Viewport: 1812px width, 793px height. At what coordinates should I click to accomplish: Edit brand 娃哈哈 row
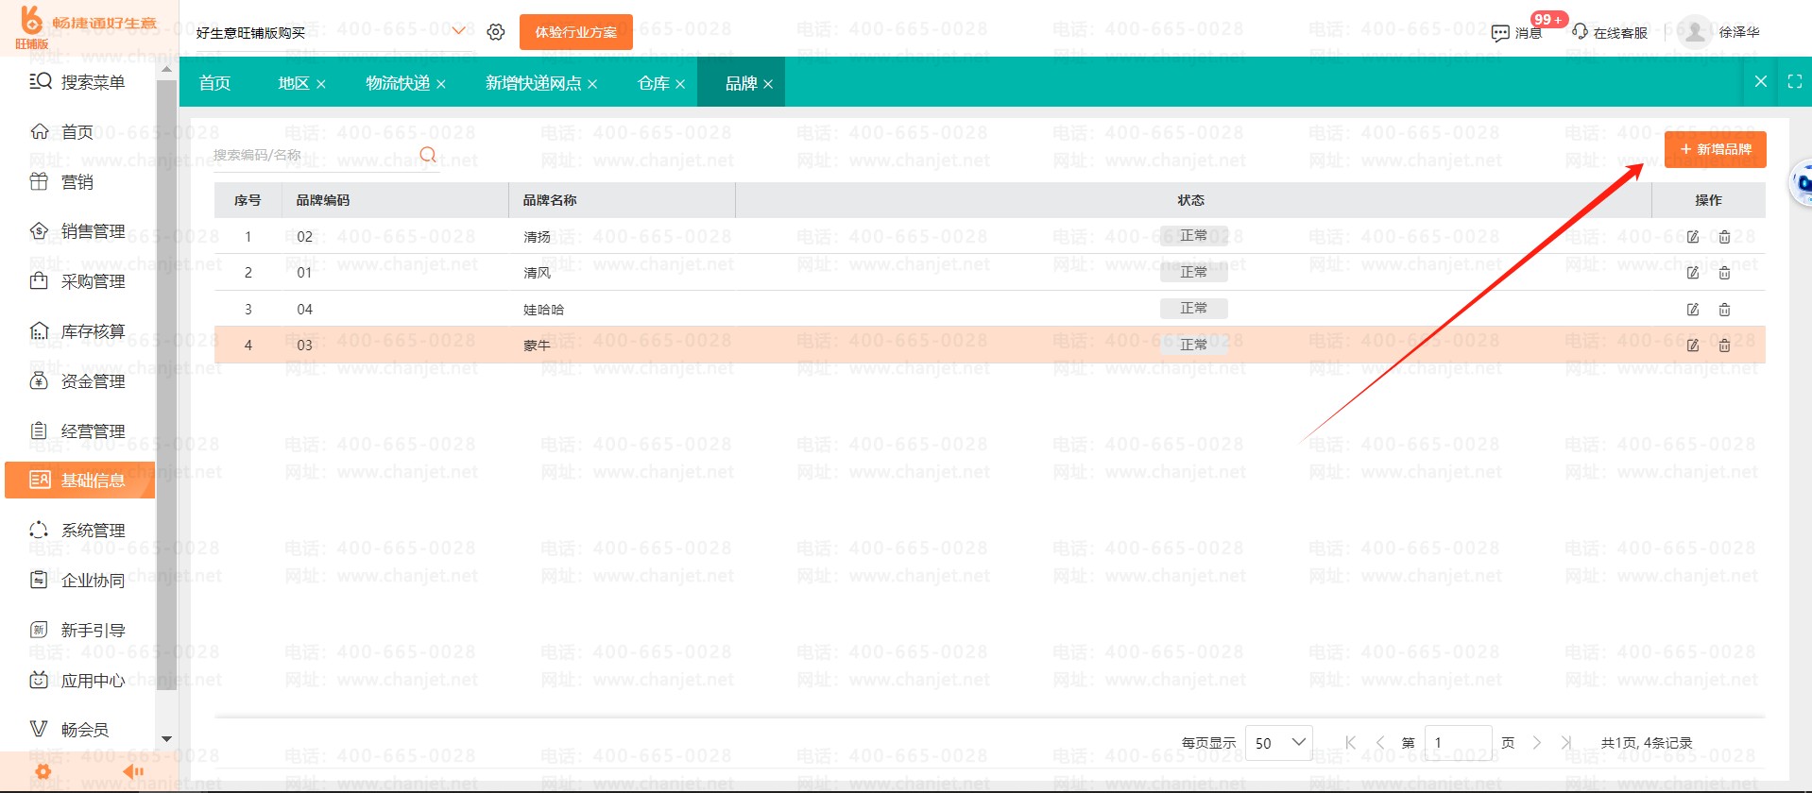(1693, 310)
